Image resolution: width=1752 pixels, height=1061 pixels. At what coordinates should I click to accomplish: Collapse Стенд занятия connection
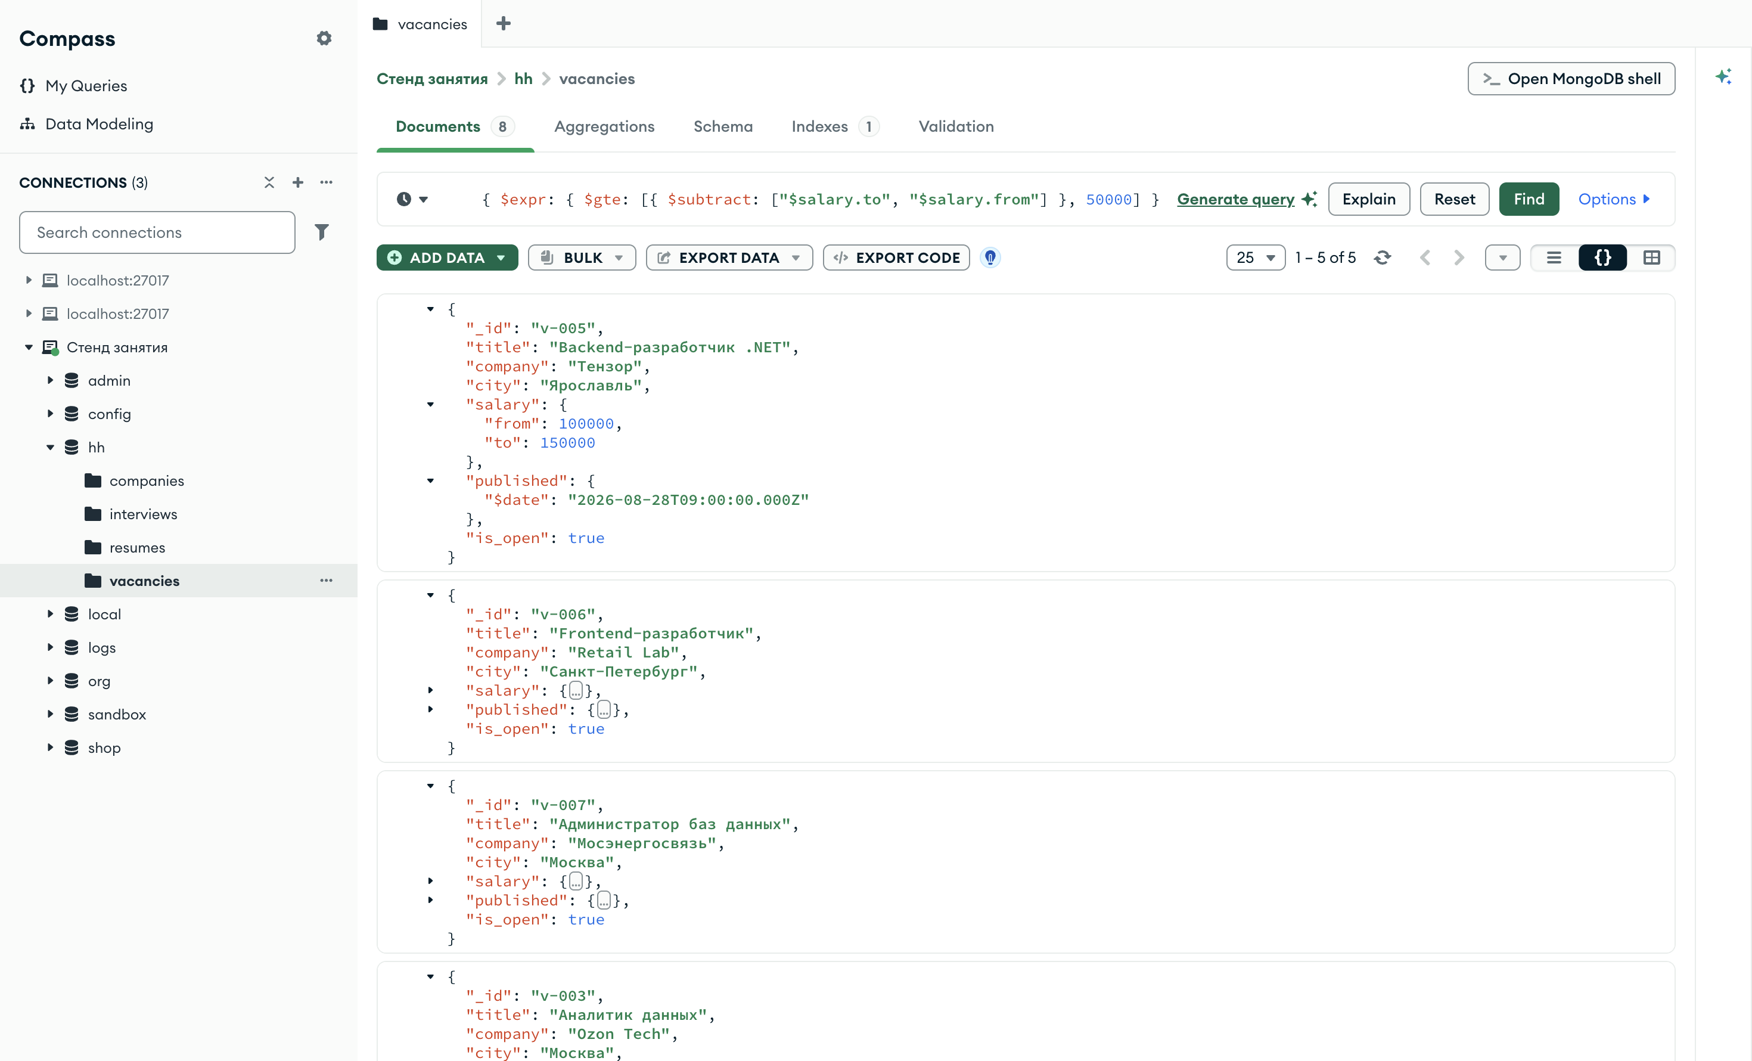tap(29, 347)
